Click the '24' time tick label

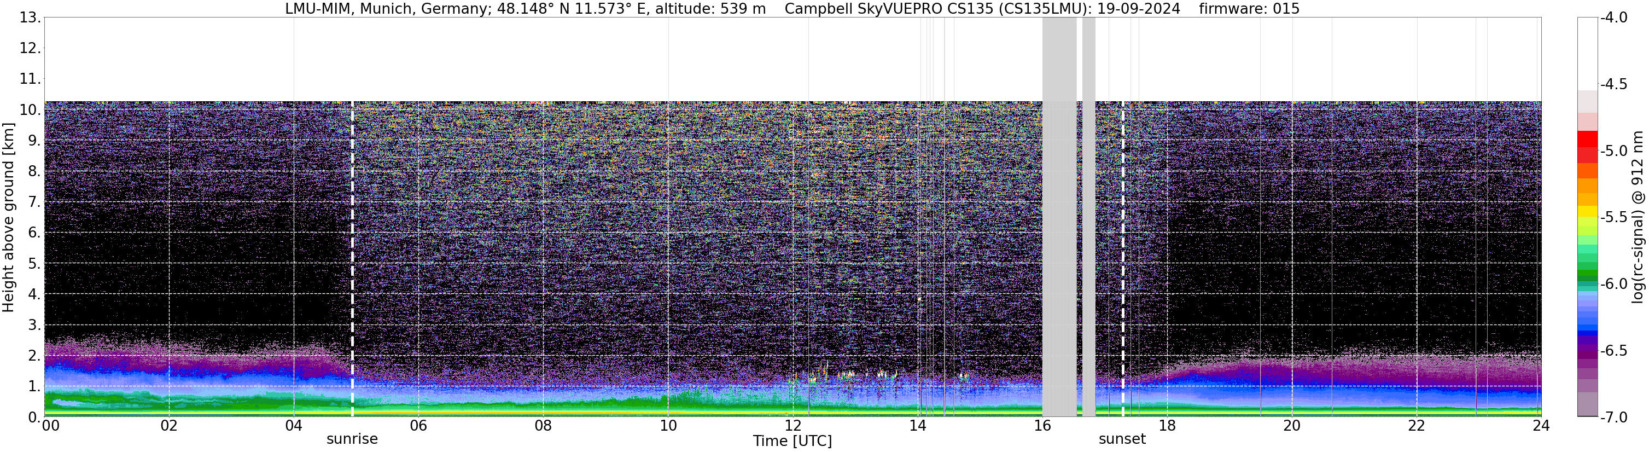pyautogui.click(x=1541, y=426)
